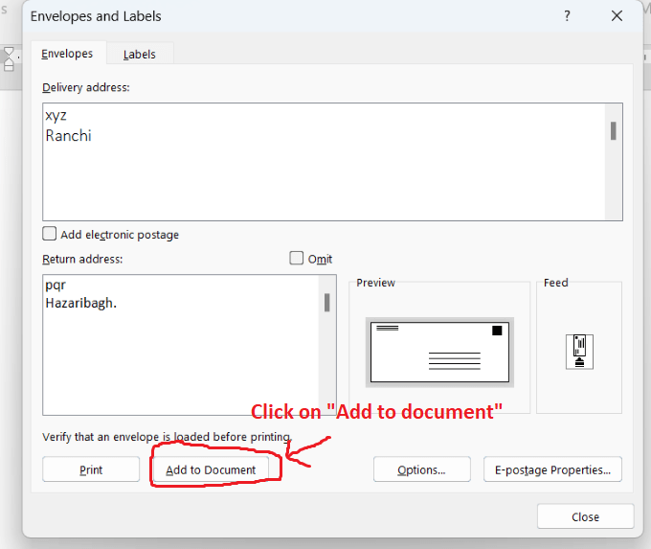
Task: Click the Print button
Action: pos(91,469)
